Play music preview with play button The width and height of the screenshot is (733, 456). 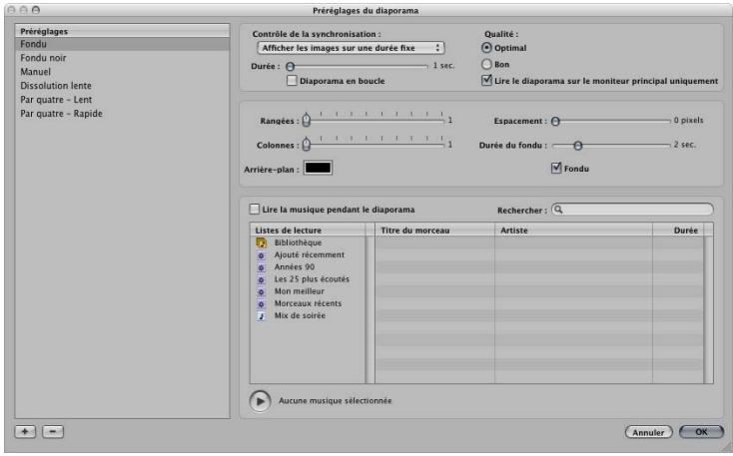(x=261, y=401)
